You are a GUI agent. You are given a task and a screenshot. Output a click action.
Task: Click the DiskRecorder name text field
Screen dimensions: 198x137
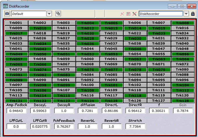pos(161,14)
